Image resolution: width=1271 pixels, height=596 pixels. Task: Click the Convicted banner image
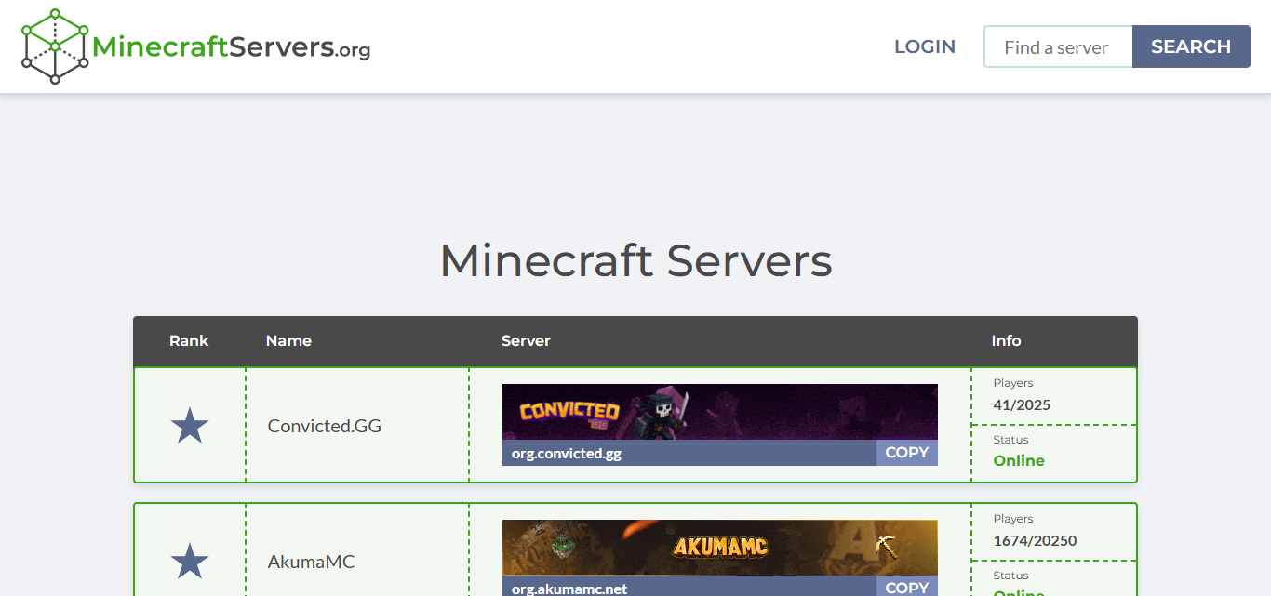(x=720, y=412)
